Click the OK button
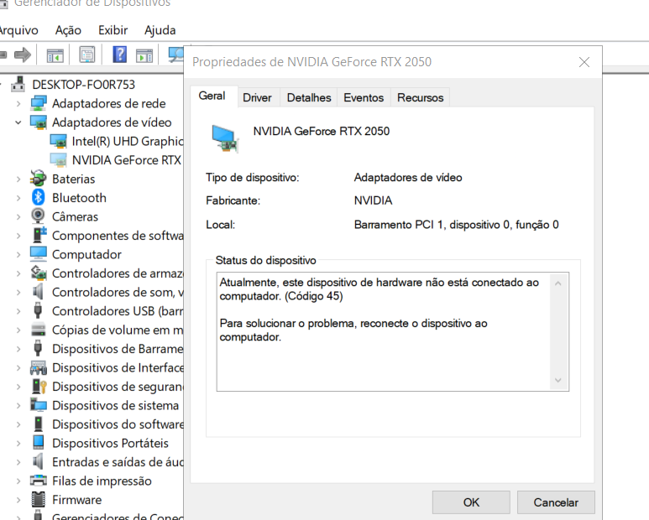This screenshot has width=649, height=520. 471,502
